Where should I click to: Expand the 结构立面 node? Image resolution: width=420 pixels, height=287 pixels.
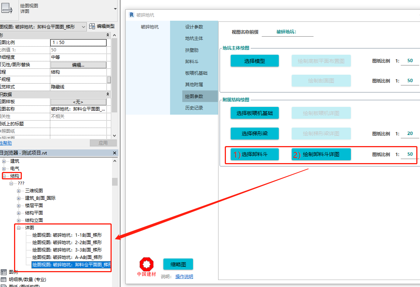tap(18, 220)
